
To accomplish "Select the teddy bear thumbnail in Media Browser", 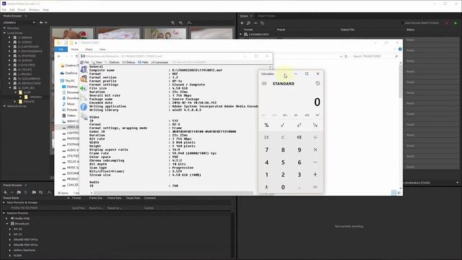I will coord(73,34).
